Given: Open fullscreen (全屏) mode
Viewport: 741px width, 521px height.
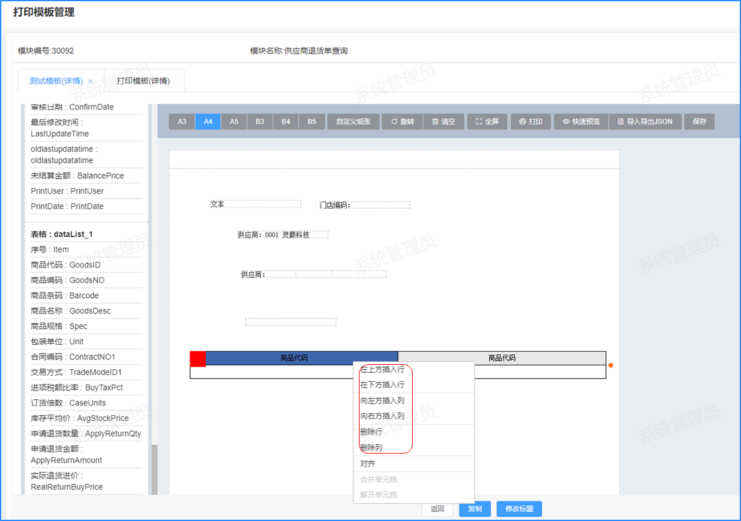Looking at the screenshot, I should (486, 122).
